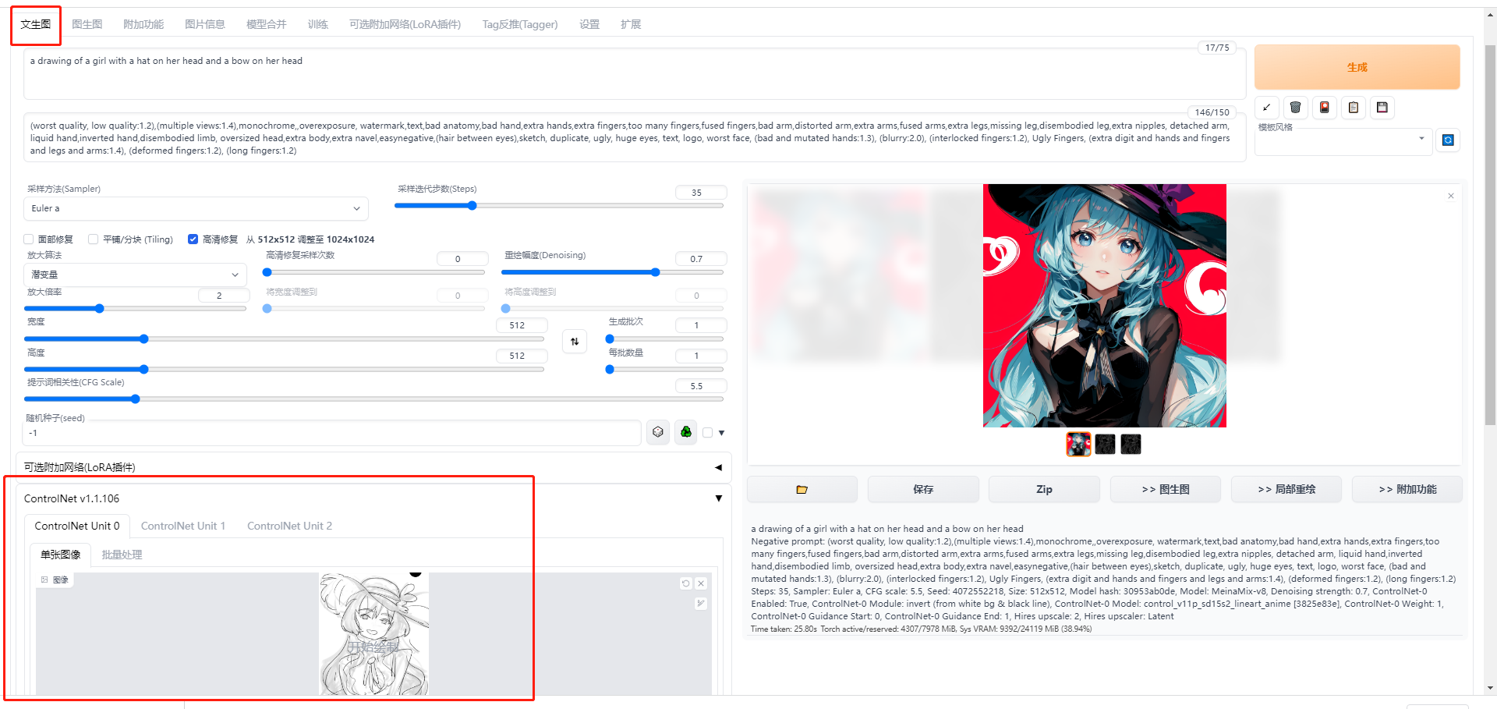Open the 附加功能 tab

143,24
